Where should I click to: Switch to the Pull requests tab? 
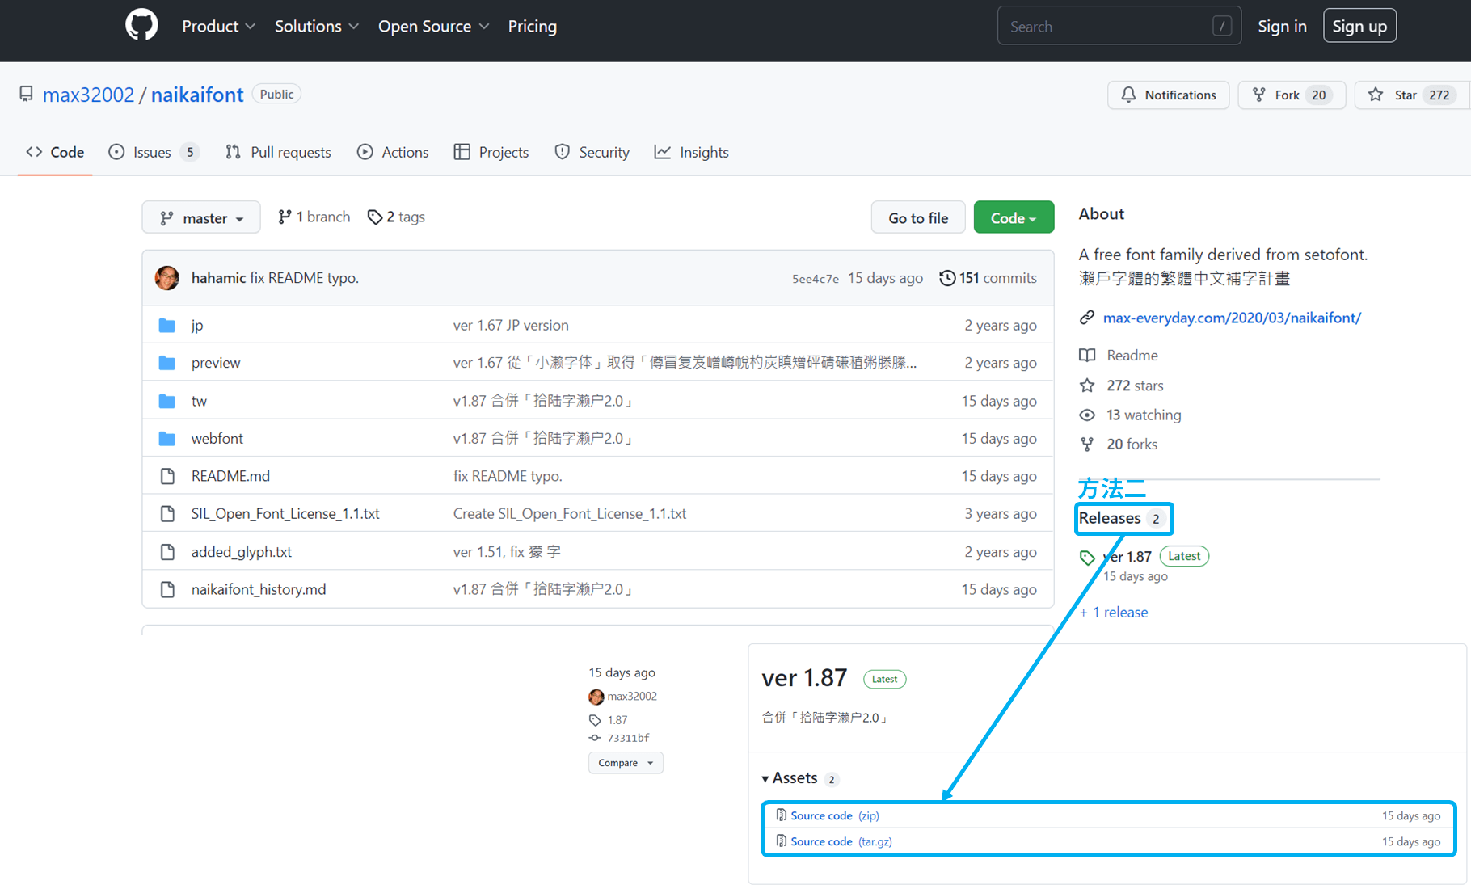pyautogui.click(x=278, y=152)
